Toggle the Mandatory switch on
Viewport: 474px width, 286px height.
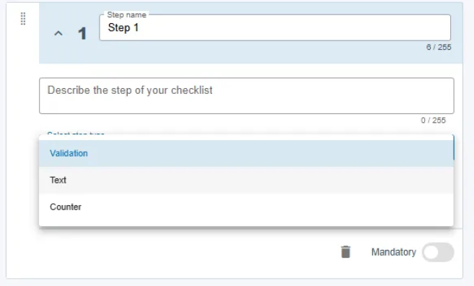438,252
